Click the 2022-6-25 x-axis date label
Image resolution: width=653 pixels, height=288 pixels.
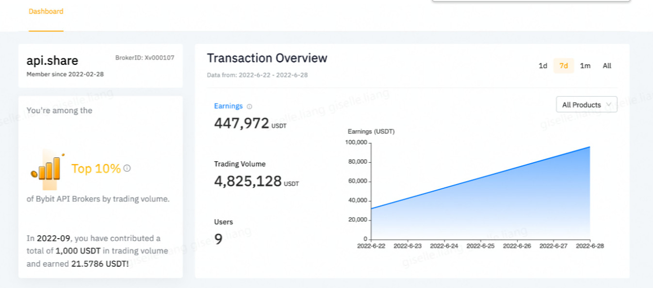pos(480,246)
